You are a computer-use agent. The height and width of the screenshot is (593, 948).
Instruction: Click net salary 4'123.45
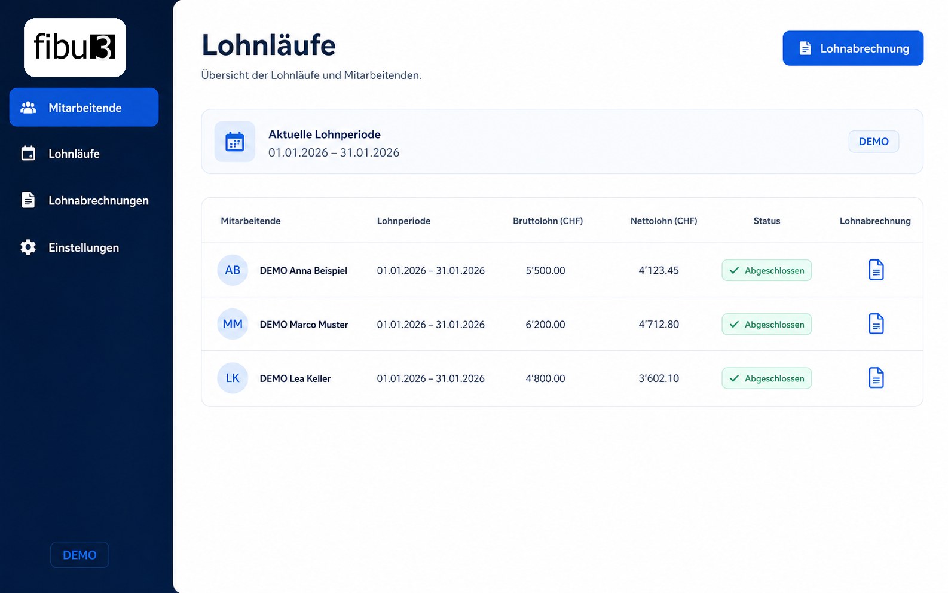click(x=659, y=270)
